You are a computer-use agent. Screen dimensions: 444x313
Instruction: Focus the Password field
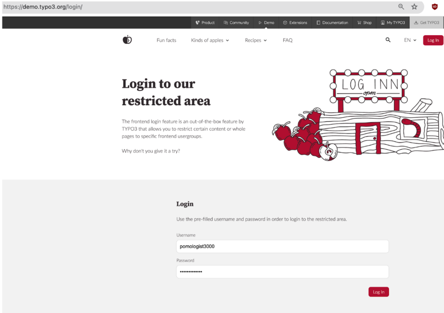(282, 272)
